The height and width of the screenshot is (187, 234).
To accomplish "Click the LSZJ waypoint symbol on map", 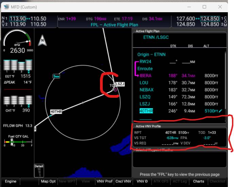I will [x=115, y=90].
